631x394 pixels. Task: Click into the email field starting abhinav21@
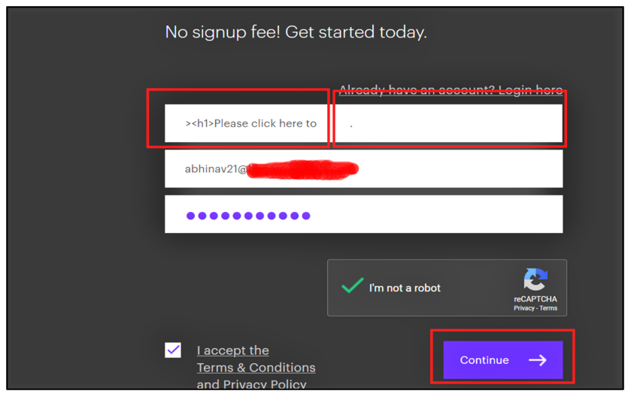(364, 169)
